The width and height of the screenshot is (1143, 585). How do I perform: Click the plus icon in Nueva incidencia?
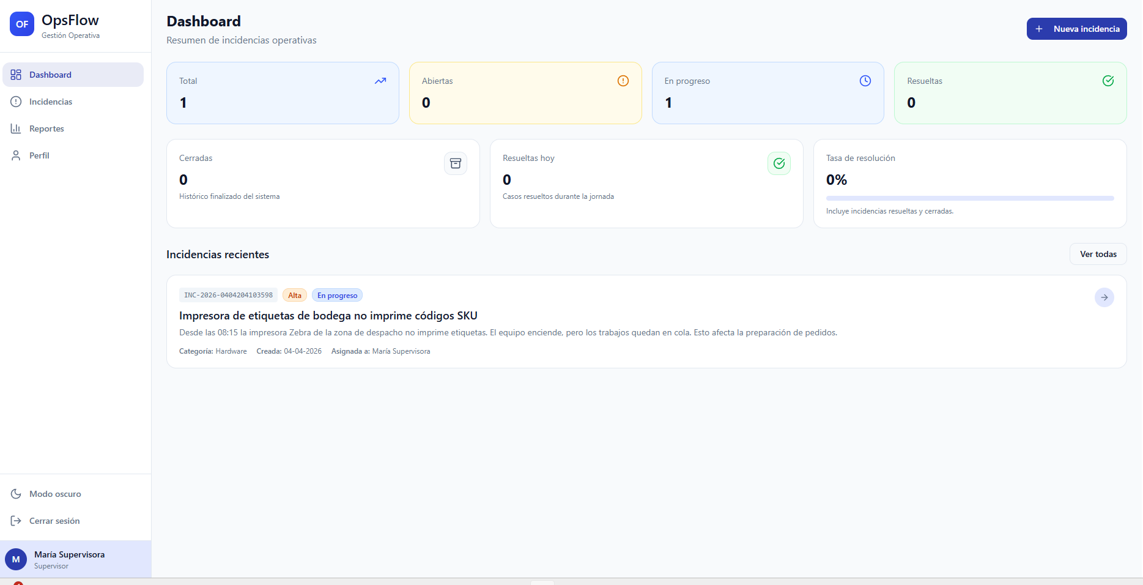point(1038,29)
